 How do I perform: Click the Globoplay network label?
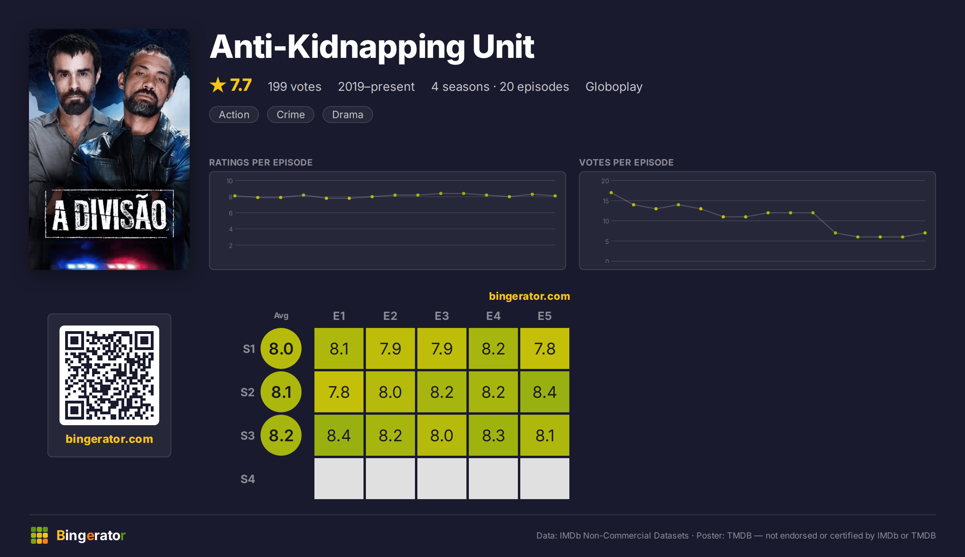pyautogui.click(x=614, y=87)
